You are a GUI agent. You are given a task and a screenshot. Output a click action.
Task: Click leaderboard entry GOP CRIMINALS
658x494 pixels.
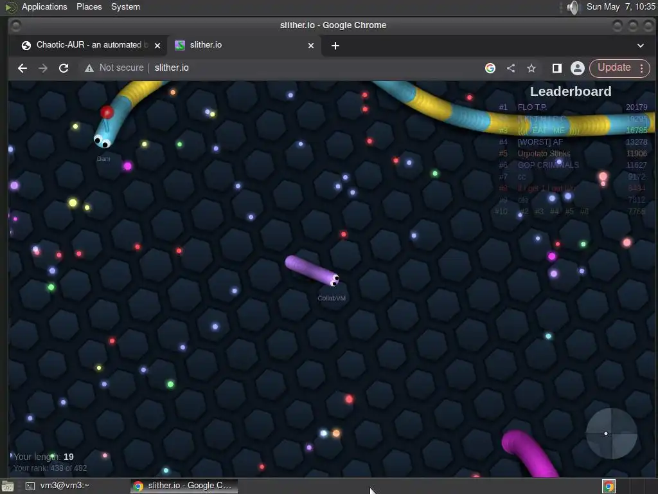(548, 165)
